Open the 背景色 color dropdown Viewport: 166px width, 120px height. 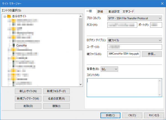tap(110, 69)
